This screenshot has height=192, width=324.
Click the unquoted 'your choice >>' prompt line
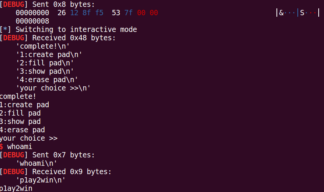(x=29, y=138)
